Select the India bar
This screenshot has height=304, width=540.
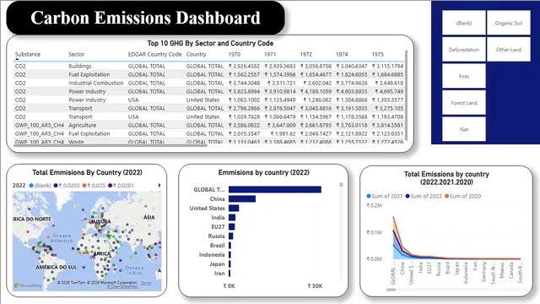coord(232,218)
